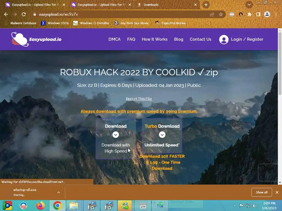The image size is (282, 211).
Task: Click the Download High Speed box
Action: (116, 138)
